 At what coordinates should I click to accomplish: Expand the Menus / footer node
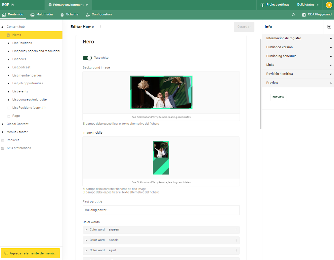(3, 132)
